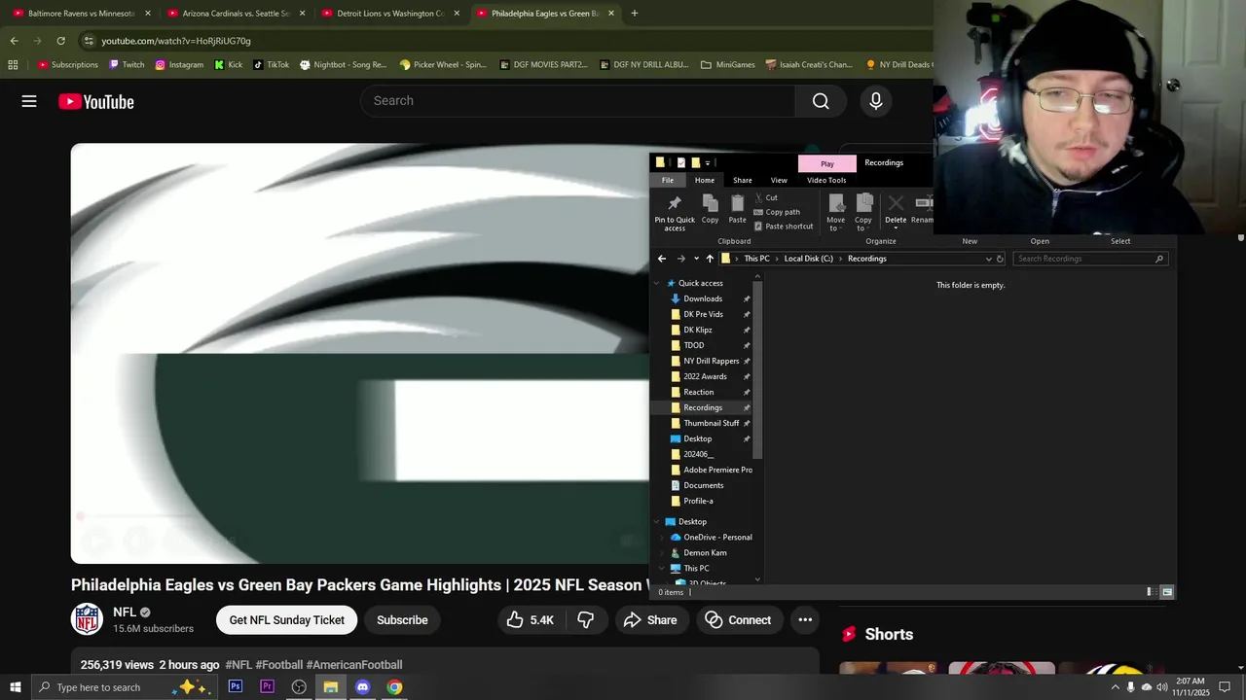Image resolution: width=1246 pixels, height=700 pixels.
Task: Switch to the Share ribbon tab
Action: click(x=743, y=180)
